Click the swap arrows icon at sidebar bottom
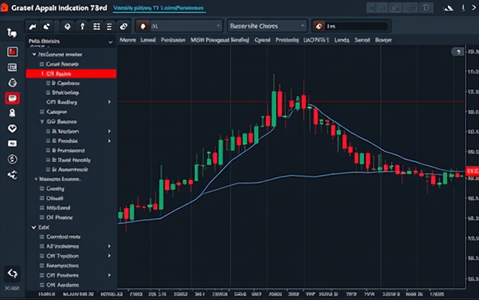Image resolution: width=479 pixels, height=300 pixels. pyautogui.click(x=12, y=273)
